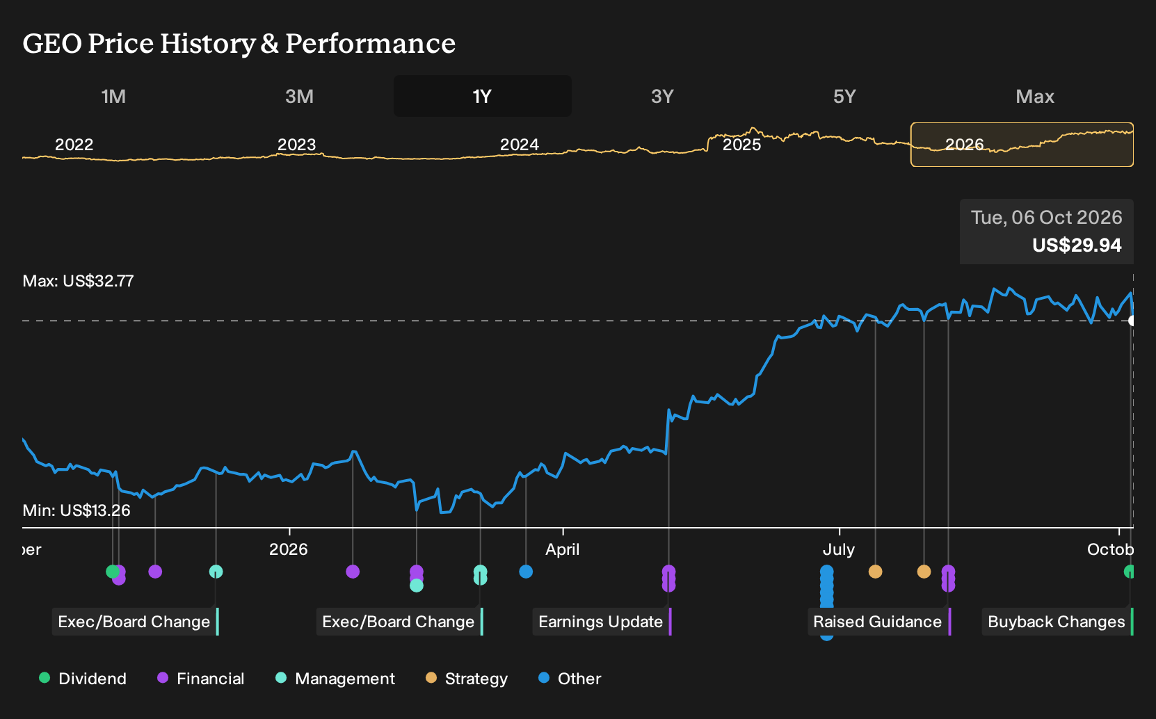
Task: Click the 2023 label in overview chart
Action: click(297, 145)
